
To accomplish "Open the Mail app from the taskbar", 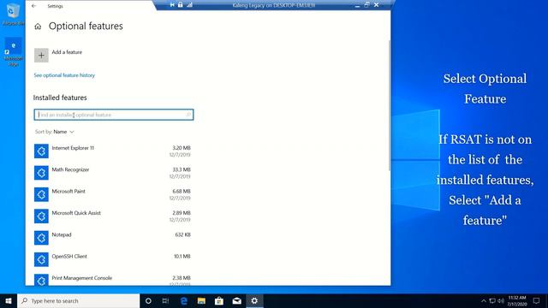I will click(236, 300).
